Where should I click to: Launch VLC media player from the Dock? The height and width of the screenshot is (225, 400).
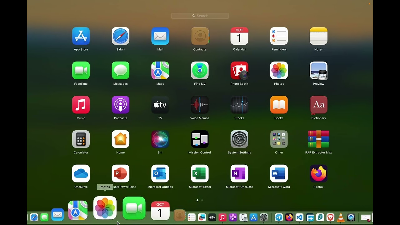pyautogui.click(x=341, y=217)
